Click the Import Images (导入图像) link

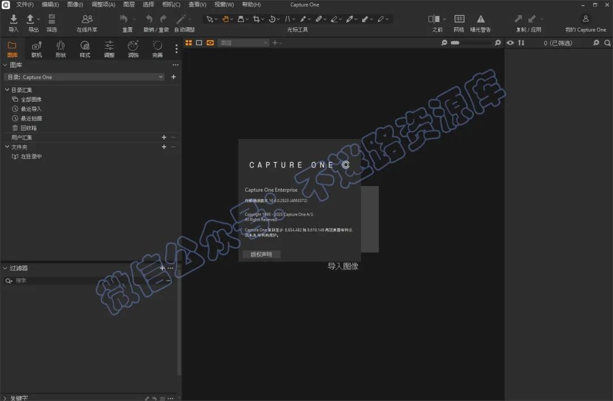pos(343,267)
